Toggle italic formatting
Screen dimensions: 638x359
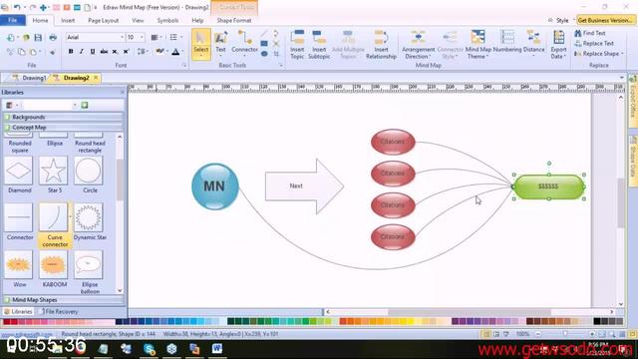click(82, 51)
